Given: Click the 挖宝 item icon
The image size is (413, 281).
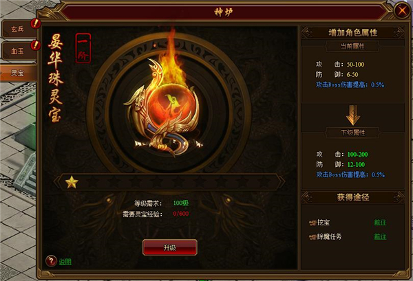Looking at the screenshot, I should click(x=313, y=223).
